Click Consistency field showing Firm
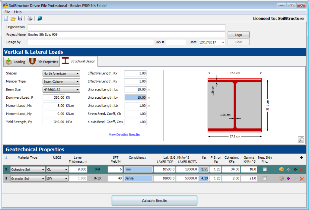The image size is (309, 210). pos(138,170)
